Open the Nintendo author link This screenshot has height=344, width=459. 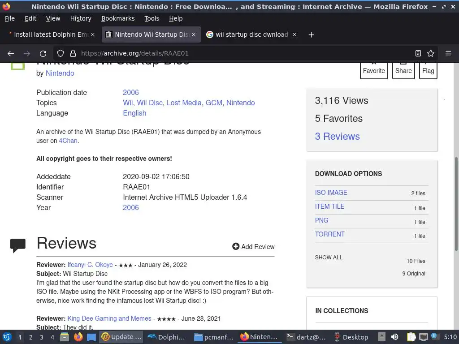click(x=60, y=73)
